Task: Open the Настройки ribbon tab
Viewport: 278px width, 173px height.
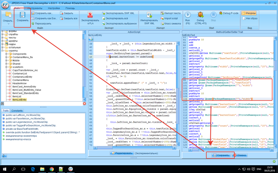Action: [54, 8]
